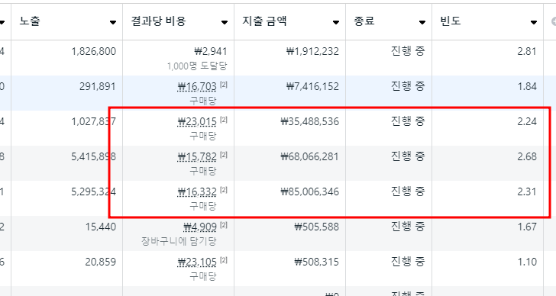Click footnote [2] next to ₩23,105
Image resolution: width=556 pixels, height=296 pixels.
tap(223, 259)
